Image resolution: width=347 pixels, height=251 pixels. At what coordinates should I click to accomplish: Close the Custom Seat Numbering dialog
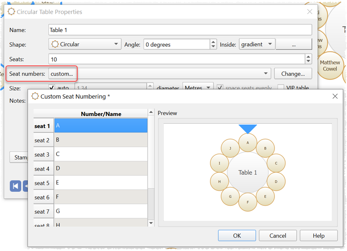click(x=335, y=96)
